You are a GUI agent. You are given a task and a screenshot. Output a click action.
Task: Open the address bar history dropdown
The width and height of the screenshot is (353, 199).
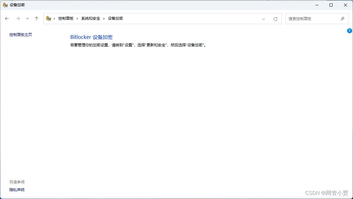[264, 19]
